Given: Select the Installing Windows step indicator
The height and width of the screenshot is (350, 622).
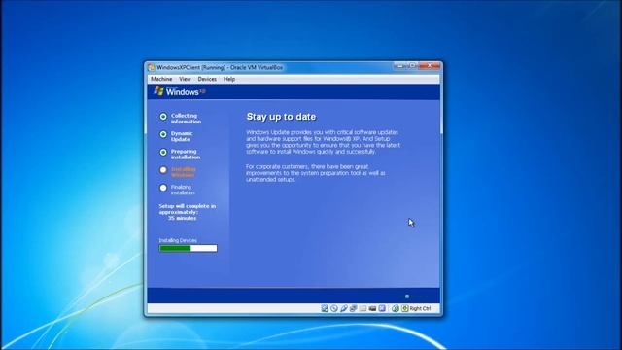Looking at the screenshot, I should tap(163, 170).
